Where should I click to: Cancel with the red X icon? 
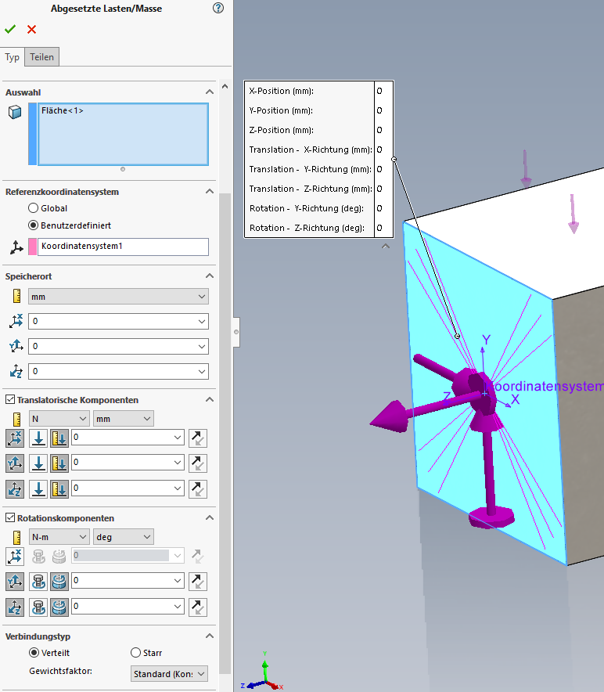(32, 29)
